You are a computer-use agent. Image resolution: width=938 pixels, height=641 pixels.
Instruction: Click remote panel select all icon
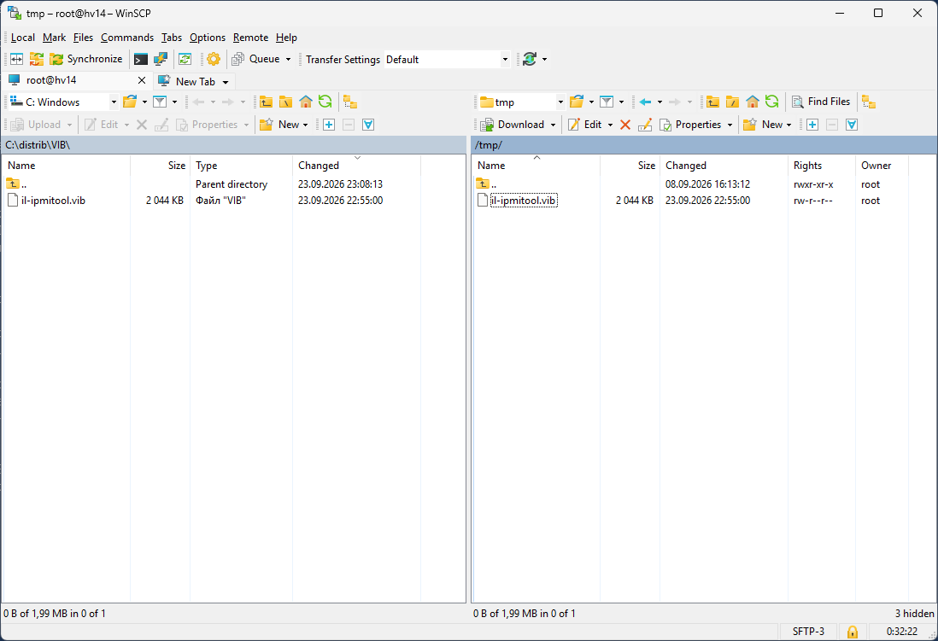click(852, 125)
